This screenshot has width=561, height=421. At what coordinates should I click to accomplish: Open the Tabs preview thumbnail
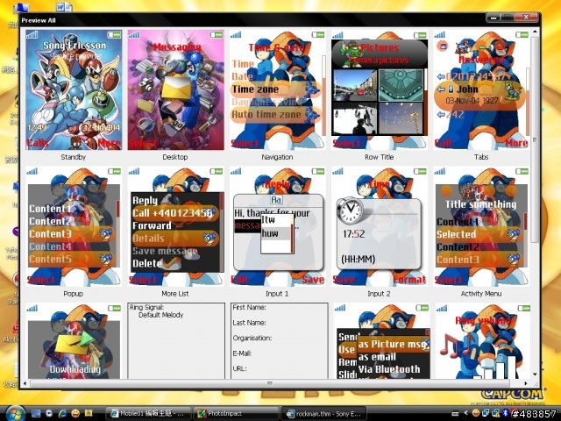click(x=481, y=89)
